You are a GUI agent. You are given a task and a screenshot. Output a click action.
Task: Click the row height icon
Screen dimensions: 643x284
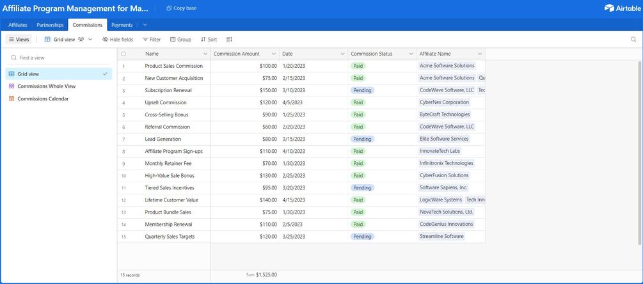click(229, 40)
